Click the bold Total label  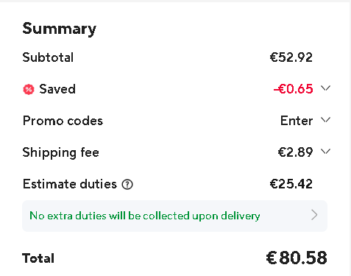[38, 258]
